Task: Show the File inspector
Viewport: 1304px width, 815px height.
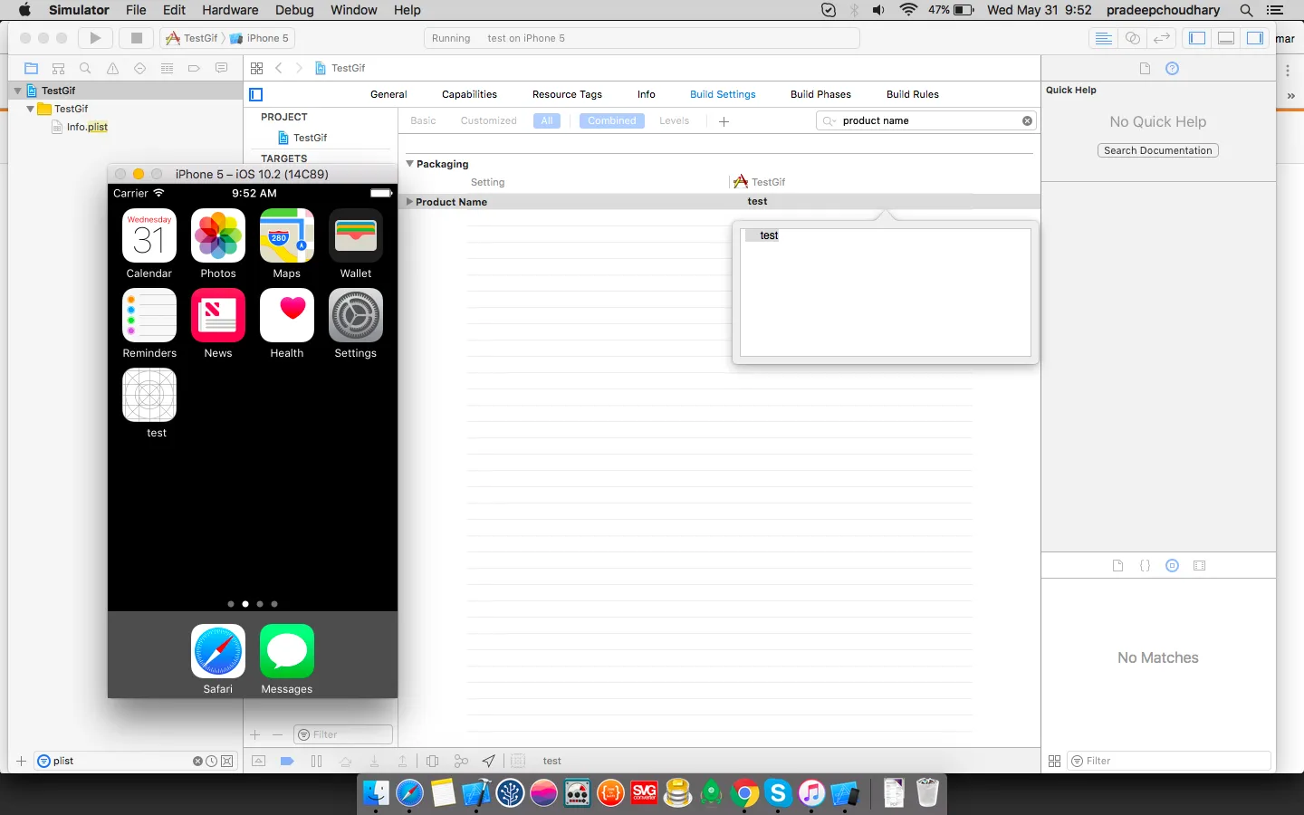Action: click(1145, 69)
